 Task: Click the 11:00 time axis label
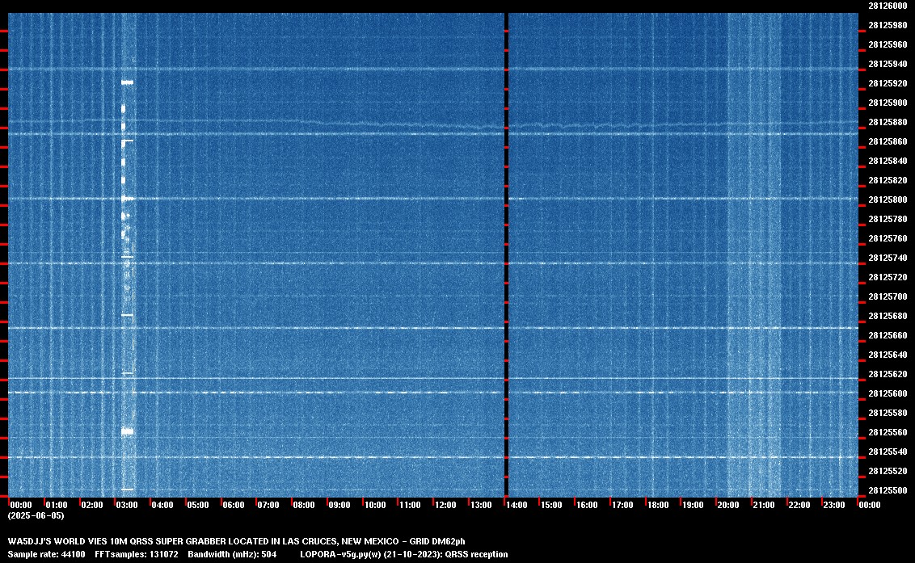[x=410, y=505]
